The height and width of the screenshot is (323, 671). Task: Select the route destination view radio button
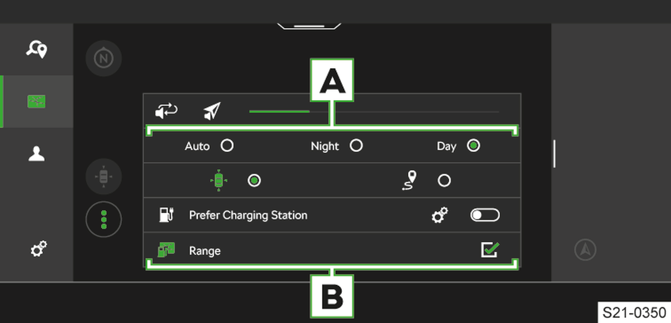[444, 180]
